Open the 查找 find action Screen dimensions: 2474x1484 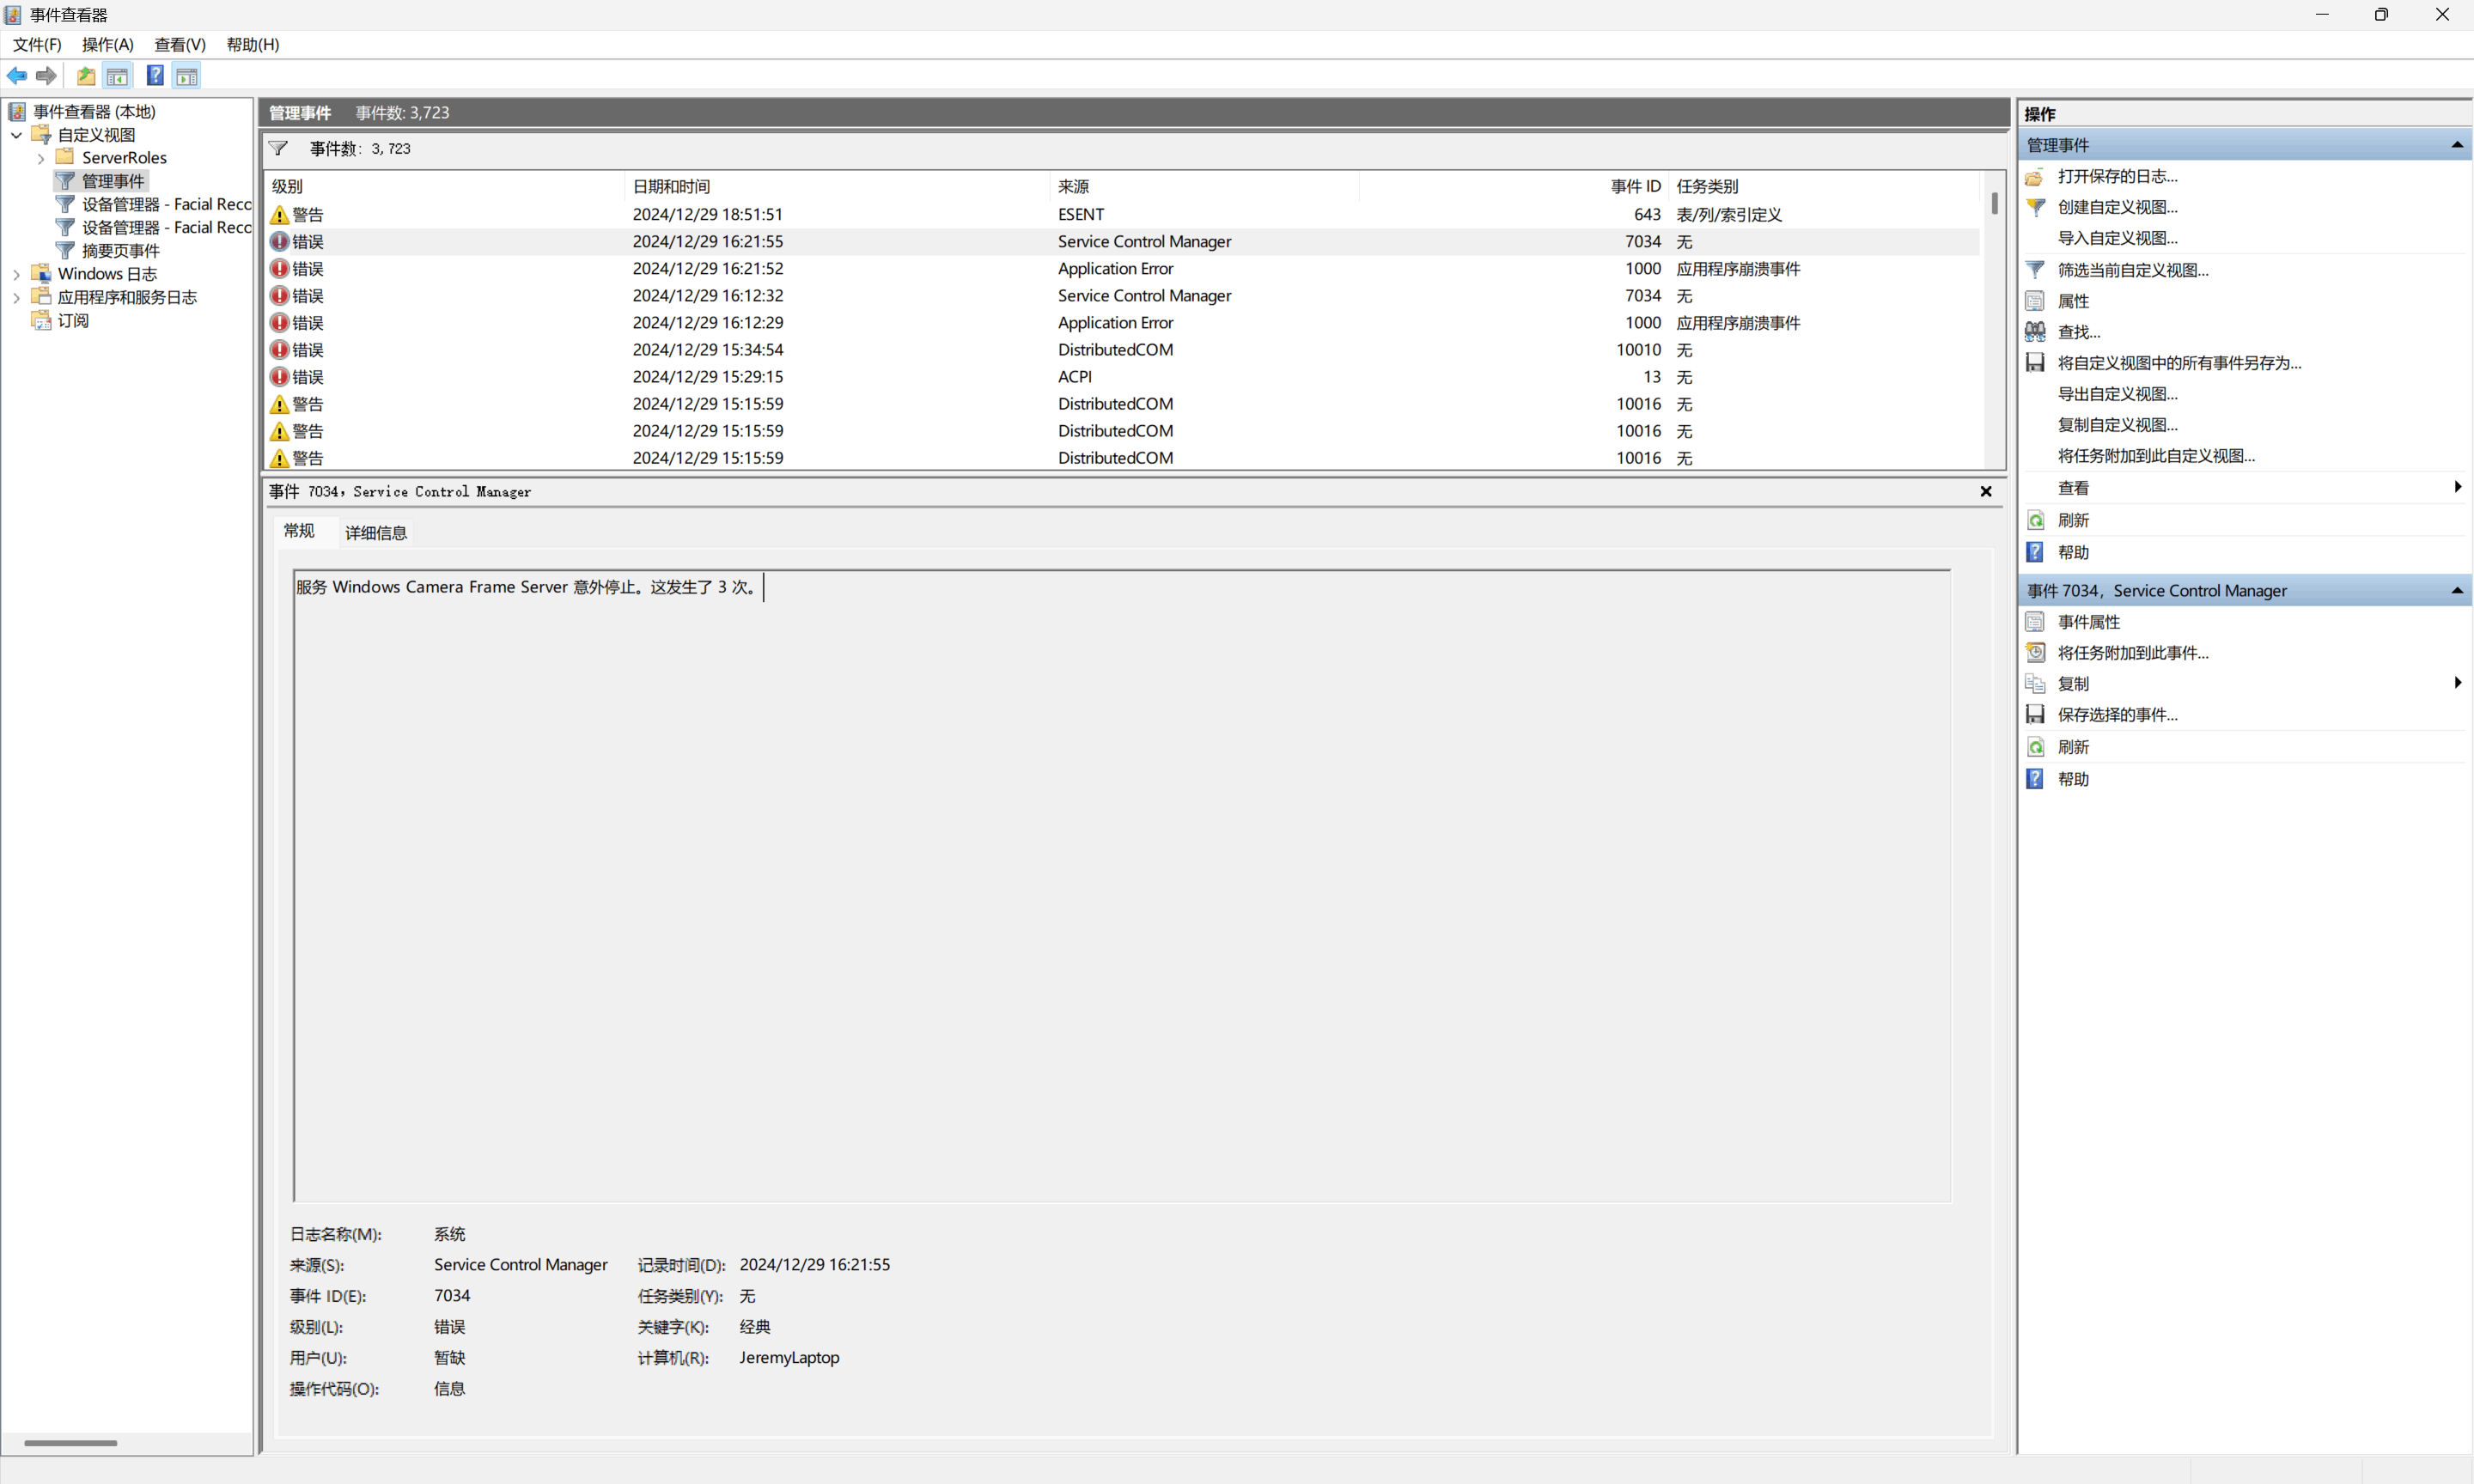click(x=2078, y=332)
